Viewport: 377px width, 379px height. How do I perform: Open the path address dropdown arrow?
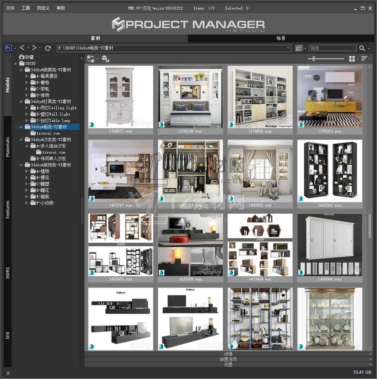point(288,48)
